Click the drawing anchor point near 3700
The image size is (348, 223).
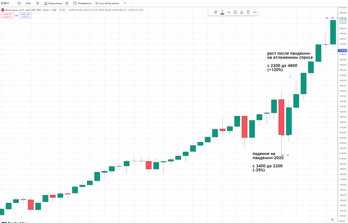[290, 76]
